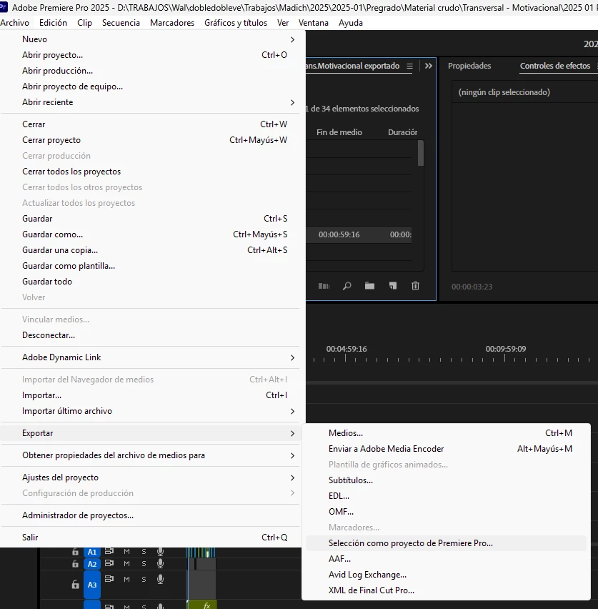598x609 pixels.
Task: Choose XML de Final Cut Pro...
Action: (446, 590)
